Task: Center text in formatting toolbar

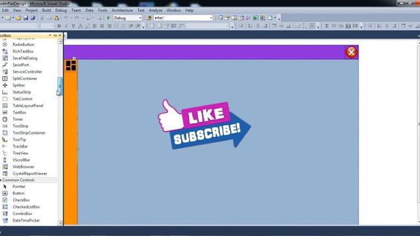Action: click(102, 26)
